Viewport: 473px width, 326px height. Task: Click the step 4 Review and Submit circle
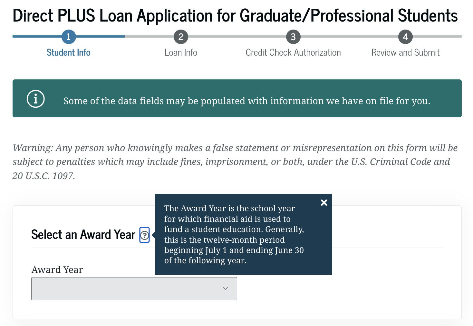[405, 37]
